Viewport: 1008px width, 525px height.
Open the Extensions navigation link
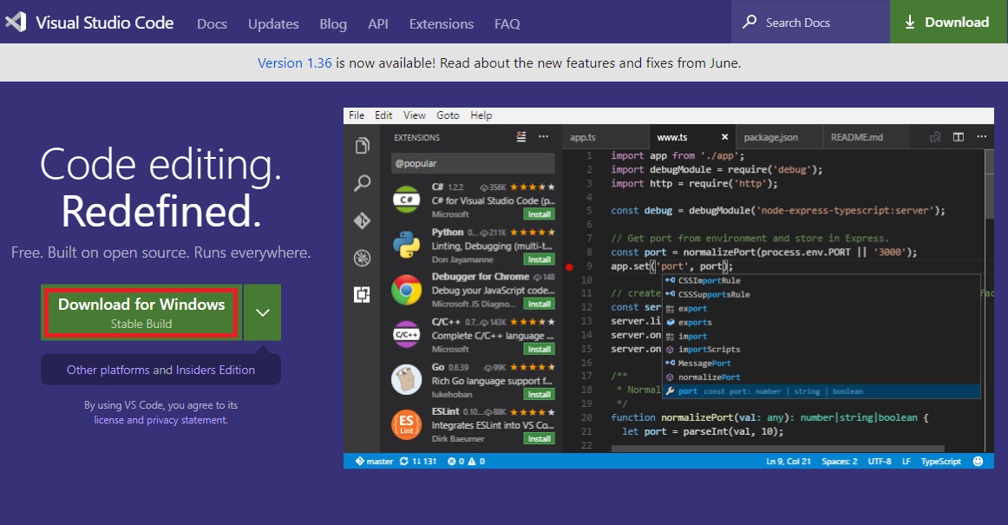click(x=442, y=23)
